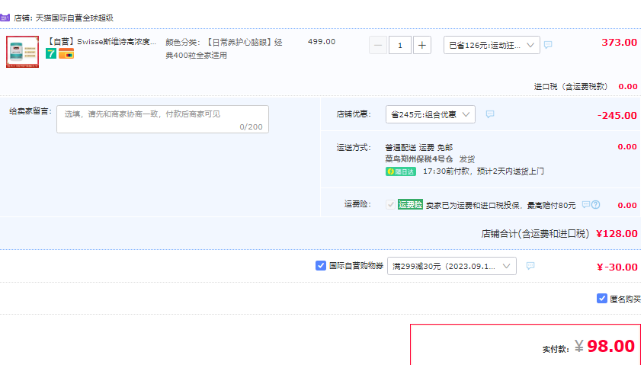Viewport: 644px width, 365px height.
Task: Toggle the 运费险 checkbox
Action: [390, 204]
